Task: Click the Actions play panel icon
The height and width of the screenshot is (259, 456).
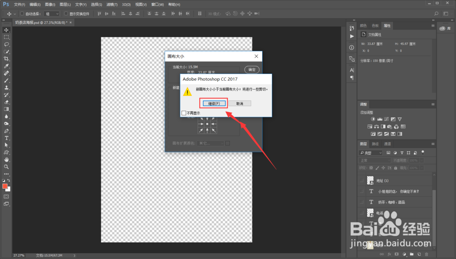Action: pos(352,36)
